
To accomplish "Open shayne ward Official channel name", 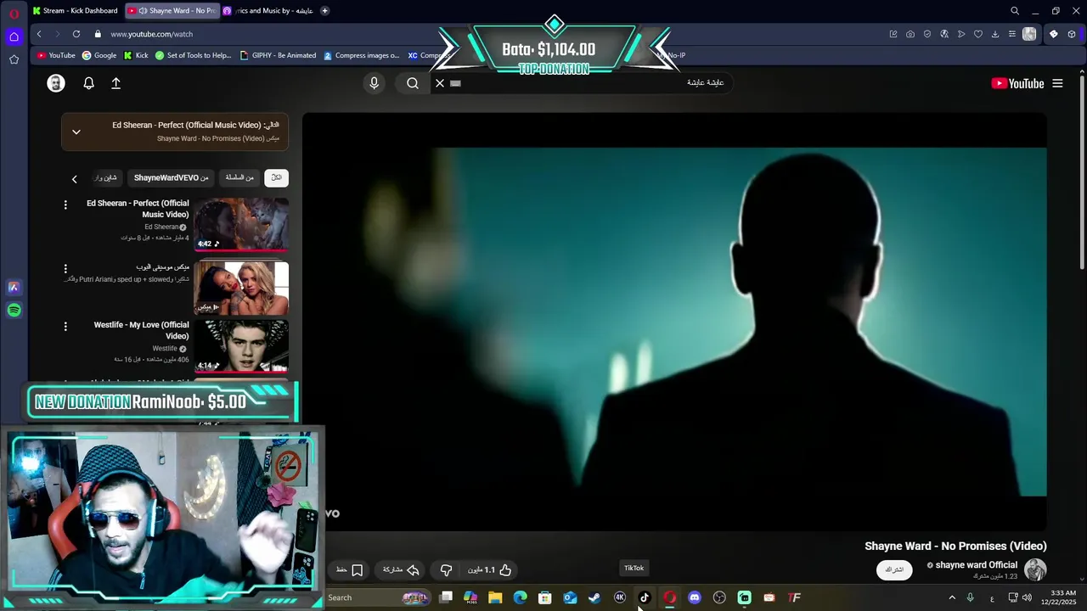I will pos(976,565).
